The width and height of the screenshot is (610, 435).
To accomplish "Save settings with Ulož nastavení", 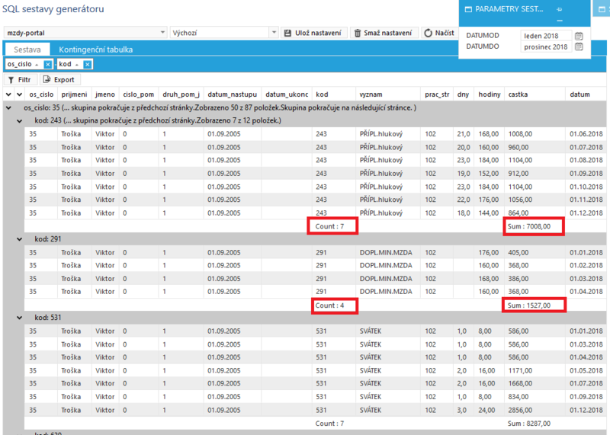I will click(x=313, y=33).
